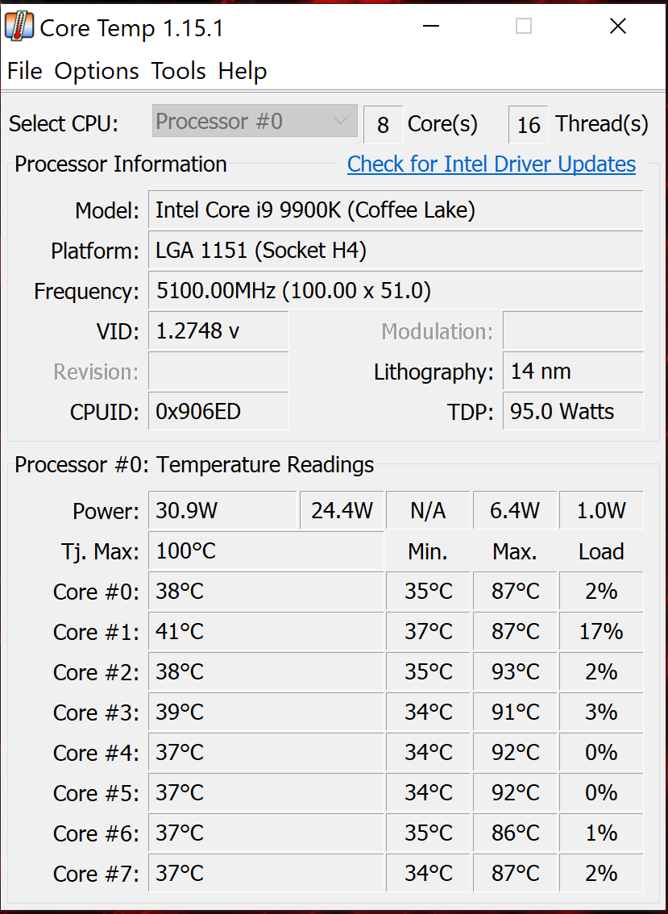Click Core #3 max temperature 91°C

[x=515, y=712]
